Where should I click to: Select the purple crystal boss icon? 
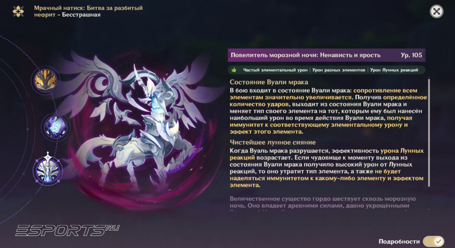[56, 127]
